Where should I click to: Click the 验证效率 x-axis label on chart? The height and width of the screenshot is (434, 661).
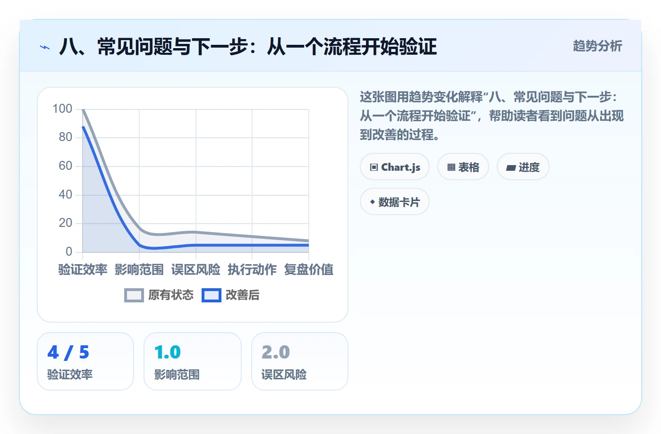click(x=83, y=269)
